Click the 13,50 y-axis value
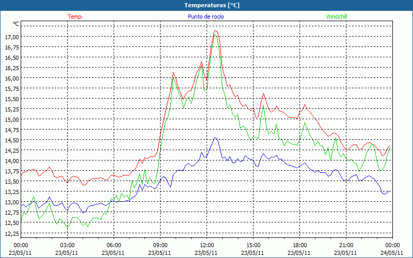Image resolution: width=413 pixels, height=258 pixels. point(11,182)
